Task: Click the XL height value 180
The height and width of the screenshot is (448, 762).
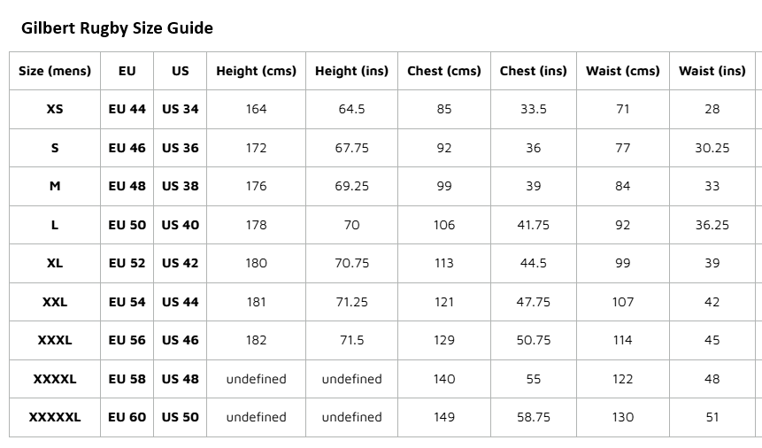Action: tap(256, 263)
